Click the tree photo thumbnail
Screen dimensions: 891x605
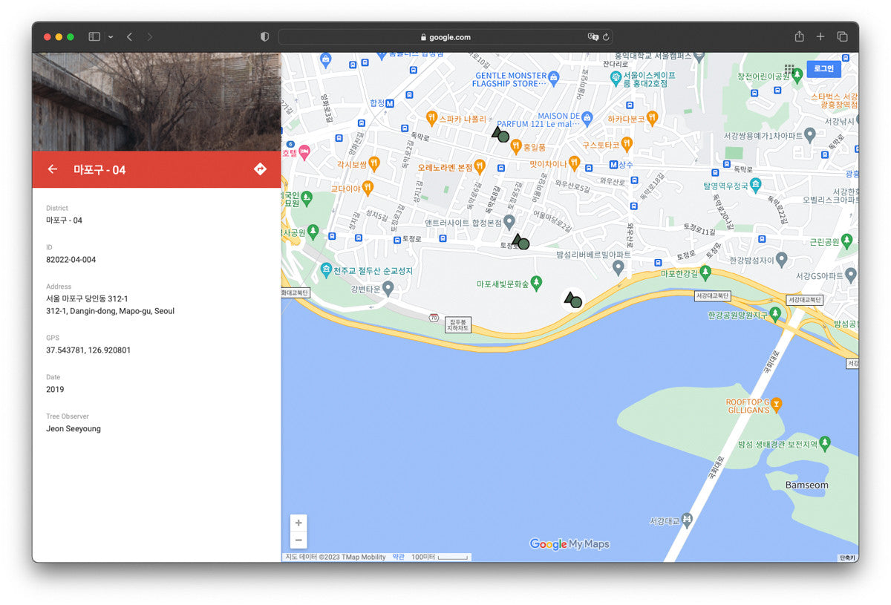[156, 102]
